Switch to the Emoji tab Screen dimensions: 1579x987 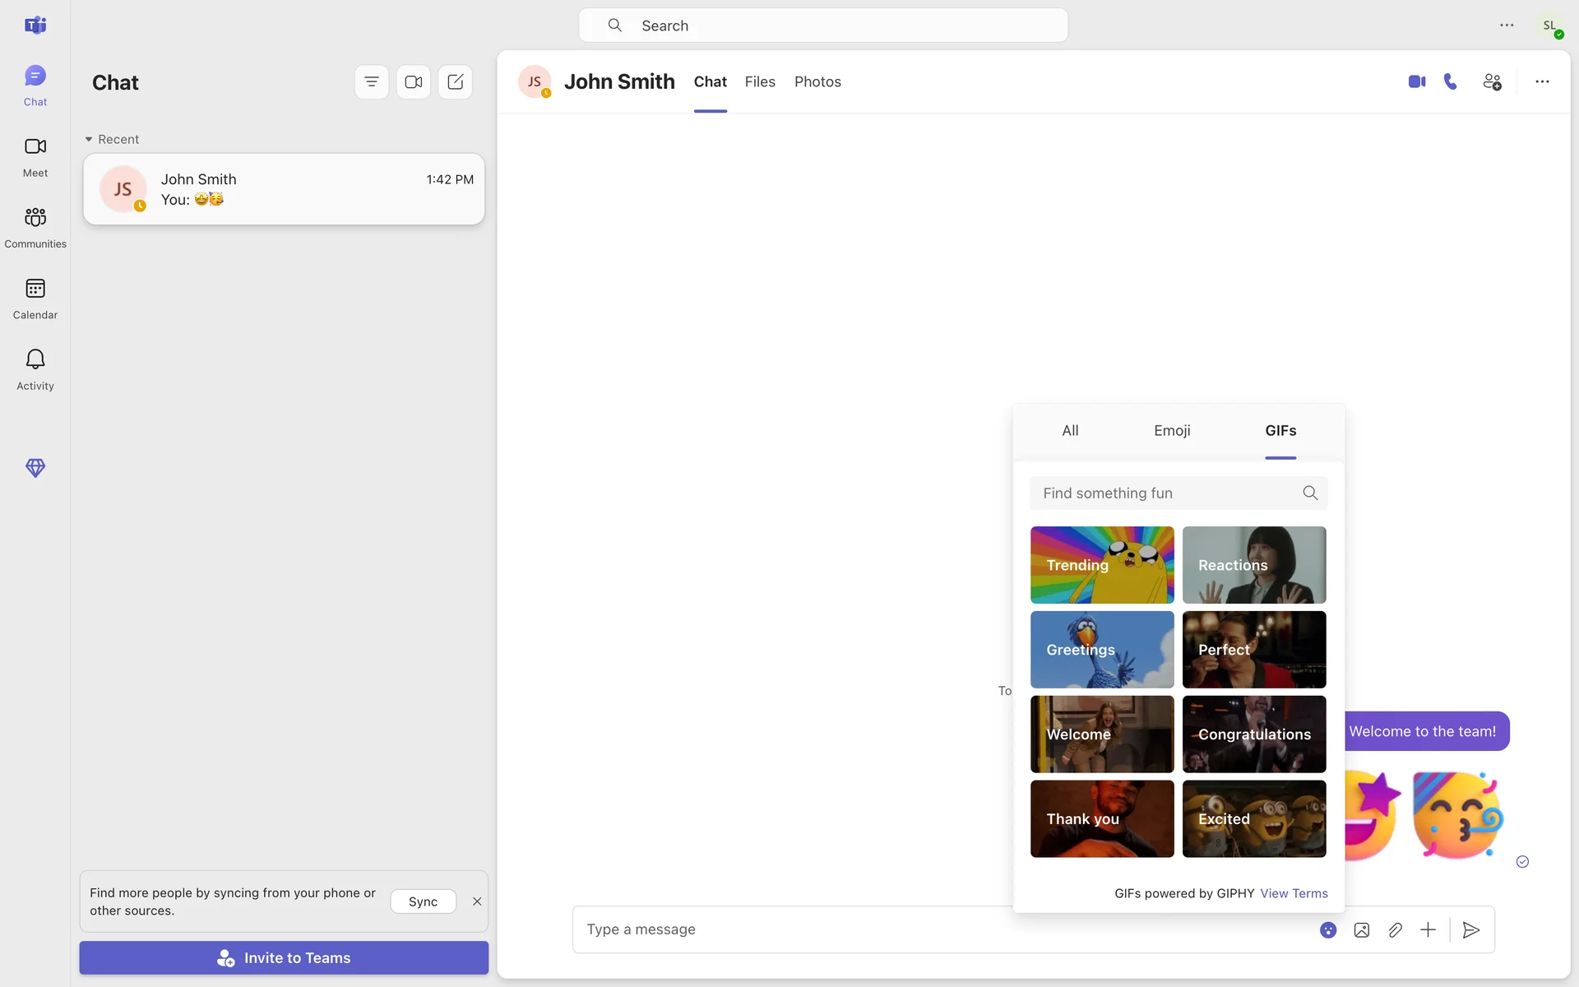point(1172,430)
